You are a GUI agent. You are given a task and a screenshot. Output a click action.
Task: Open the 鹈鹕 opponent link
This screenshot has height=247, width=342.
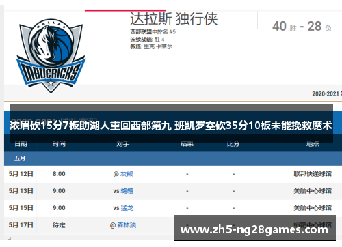(127, 191)
